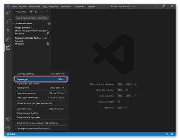Click Сочетания клавиш menu entry
Screen dimensions: 180x140
[41, 93]
